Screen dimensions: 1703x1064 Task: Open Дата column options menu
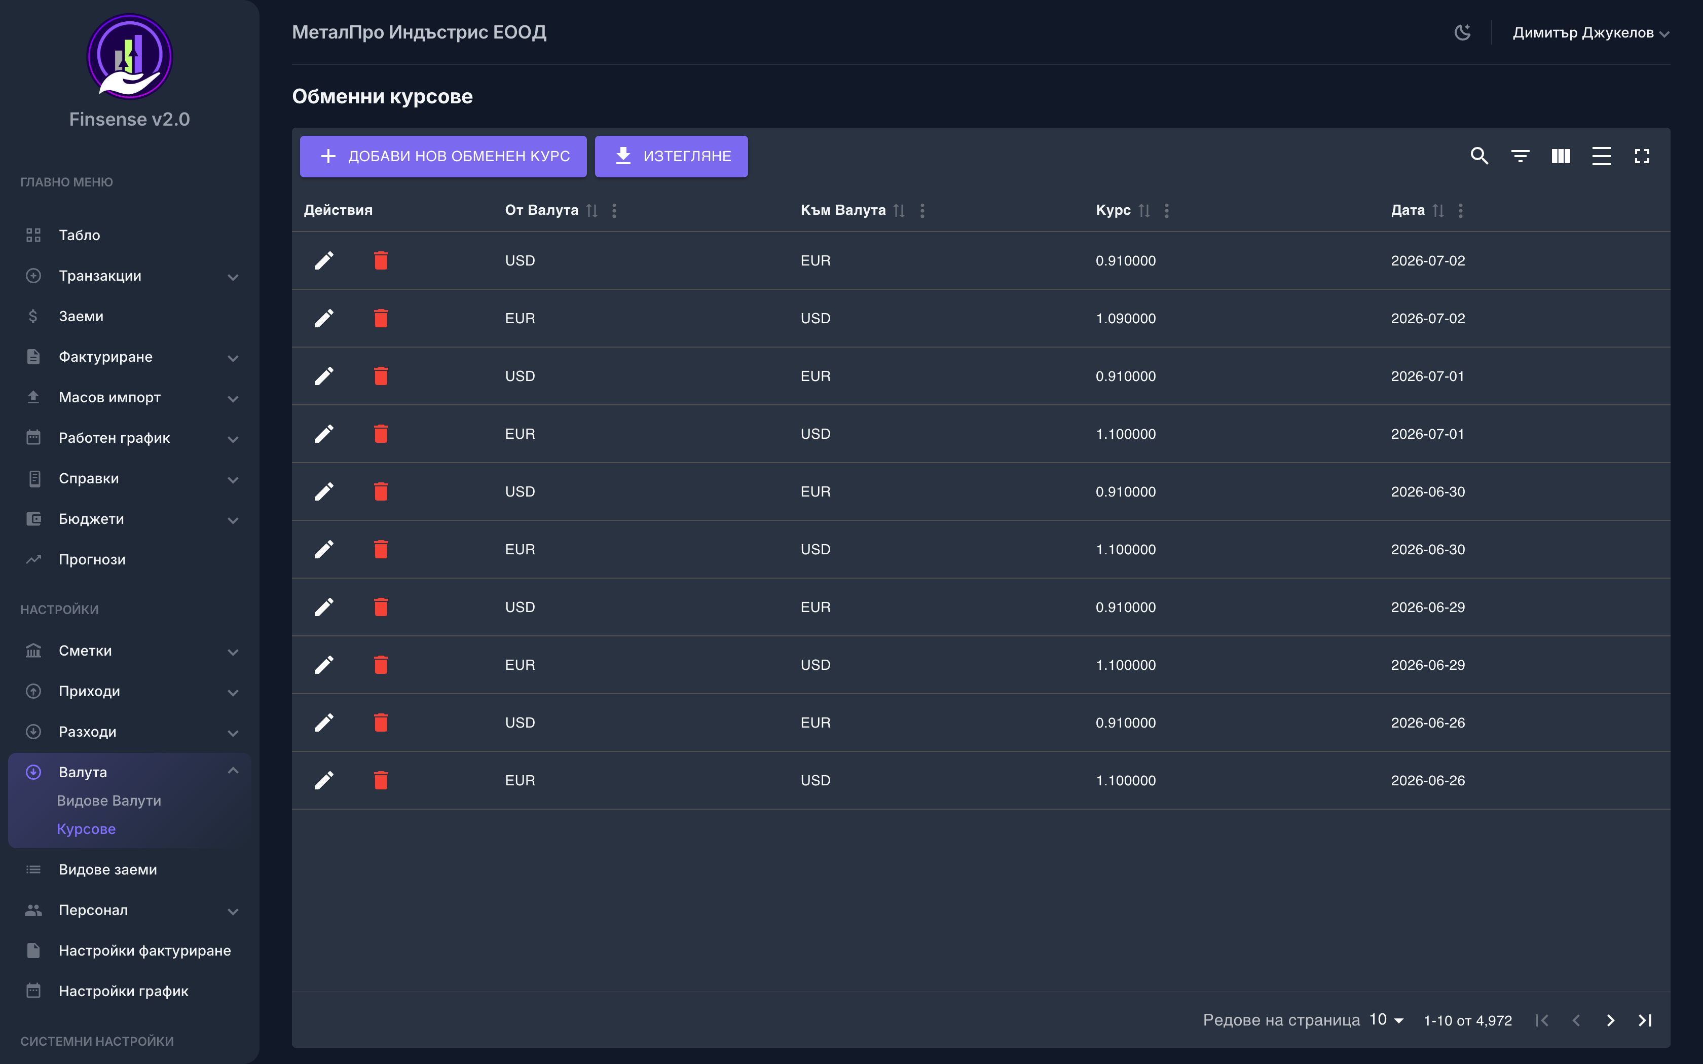[1461, 210]
